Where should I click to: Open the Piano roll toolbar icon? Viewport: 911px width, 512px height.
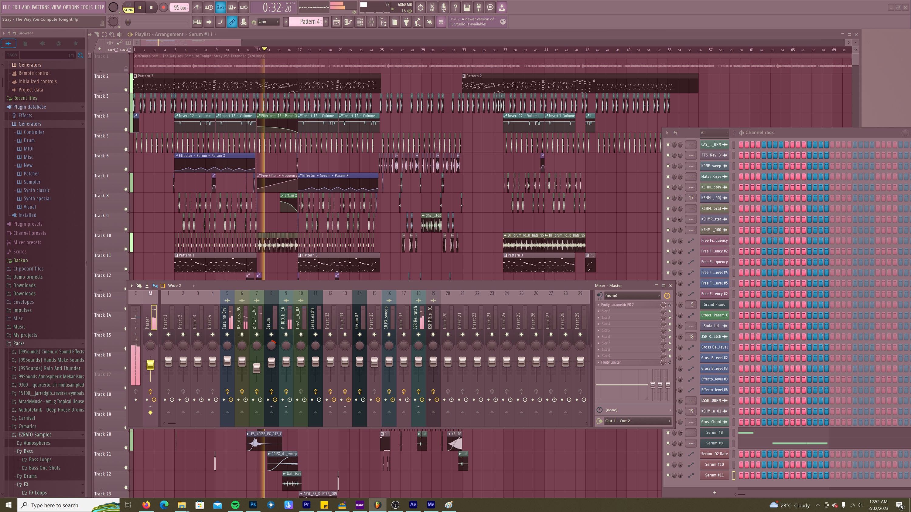click(348, 22)
